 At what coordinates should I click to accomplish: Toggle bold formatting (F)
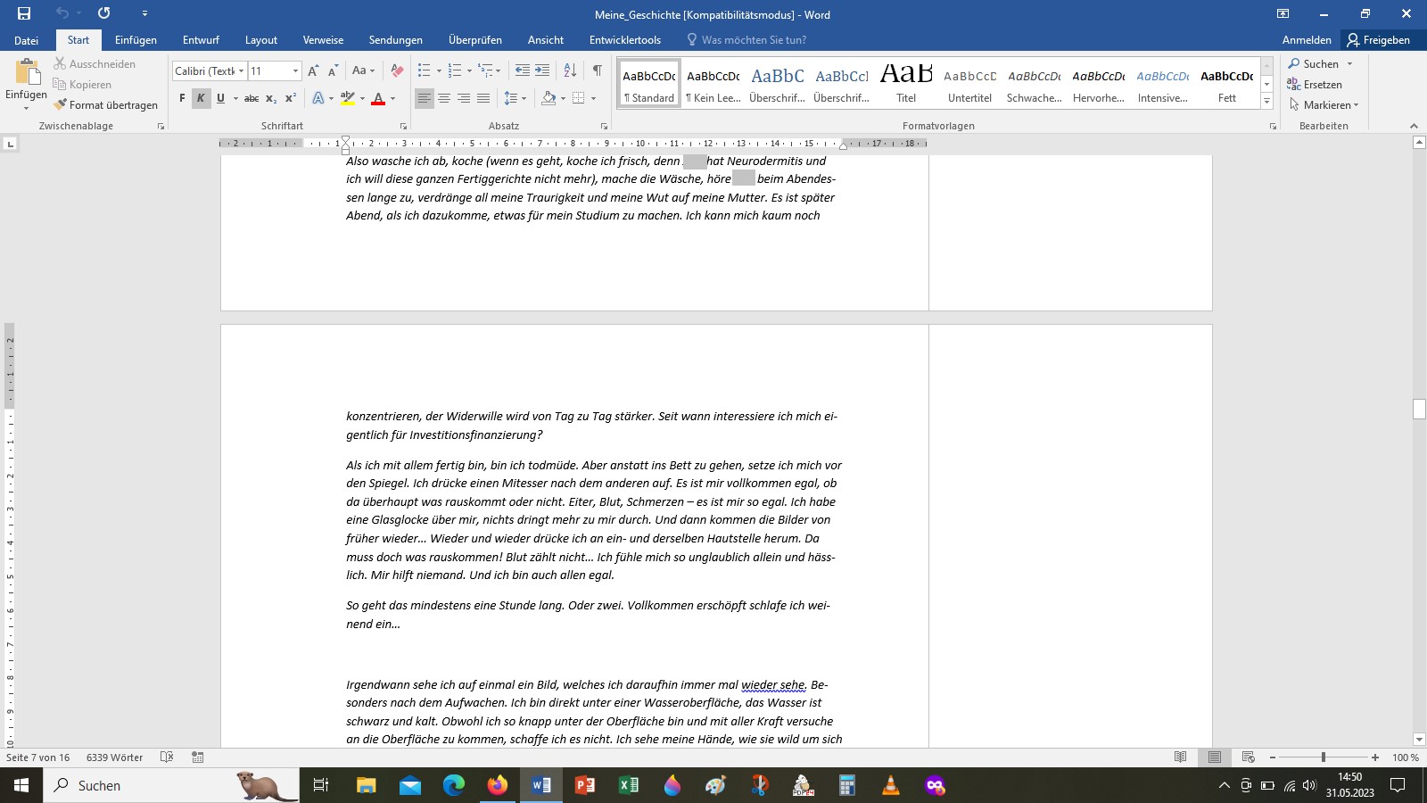182,98
